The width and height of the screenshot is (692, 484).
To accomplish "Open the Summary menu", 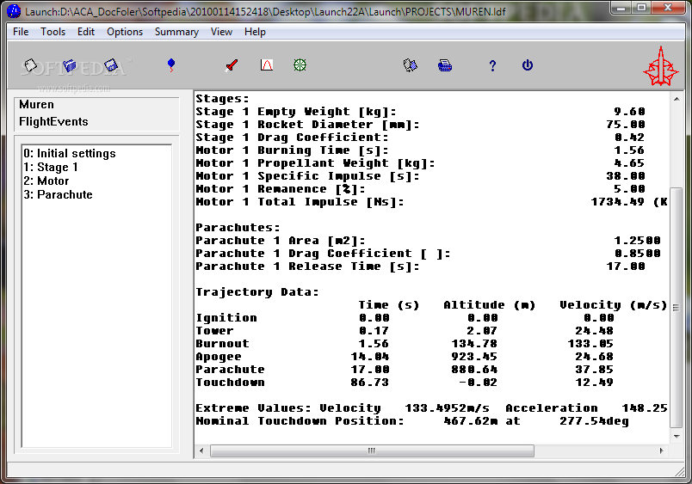I will (x=176, y=32).
